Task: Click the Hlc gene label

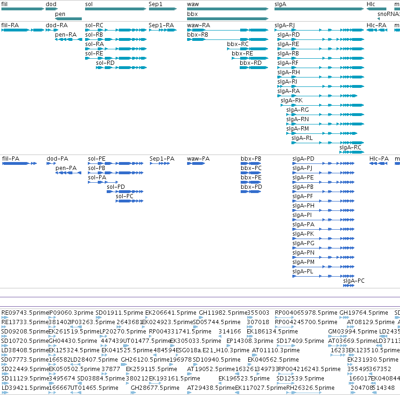Action: click(x=371, y=4)
